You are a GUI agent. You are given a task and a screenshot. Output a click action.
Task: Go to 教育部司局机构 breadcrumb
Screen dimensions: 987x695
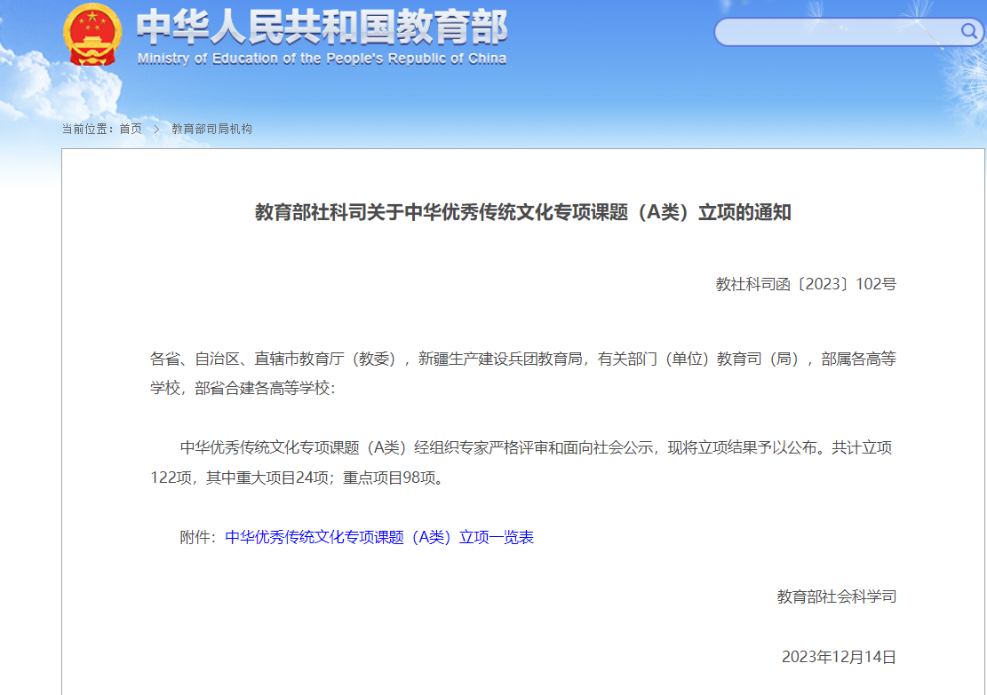point(211,129)
